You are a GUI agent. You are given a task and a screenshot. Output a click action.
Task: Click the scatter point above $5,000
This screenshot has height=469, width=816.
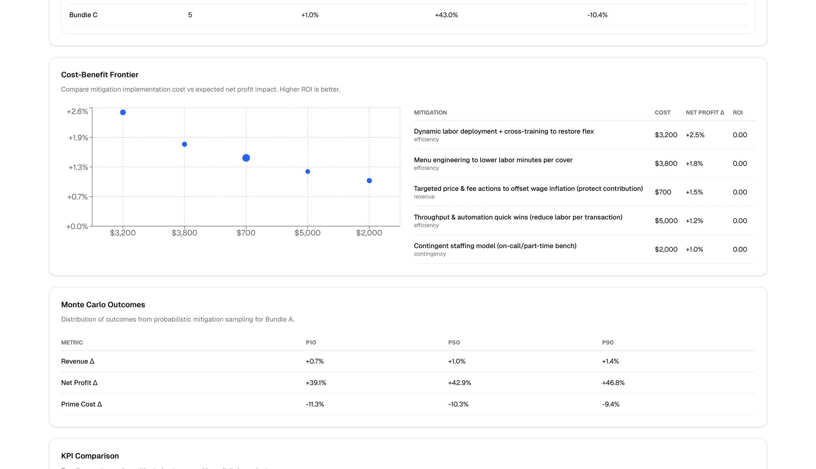pos(308,172)
